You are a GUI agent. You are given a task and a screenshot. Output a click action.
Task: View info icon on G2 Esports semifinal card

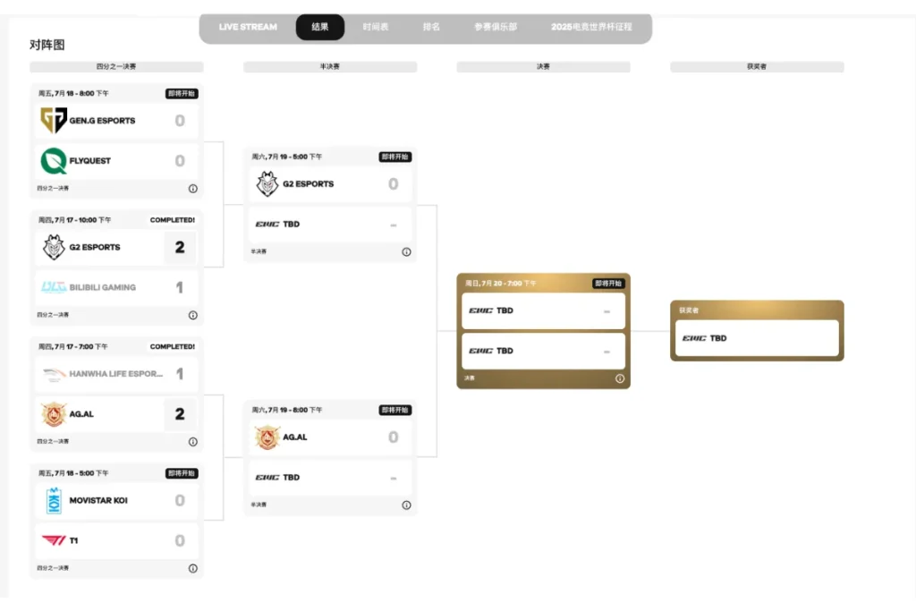click(407, 252)
